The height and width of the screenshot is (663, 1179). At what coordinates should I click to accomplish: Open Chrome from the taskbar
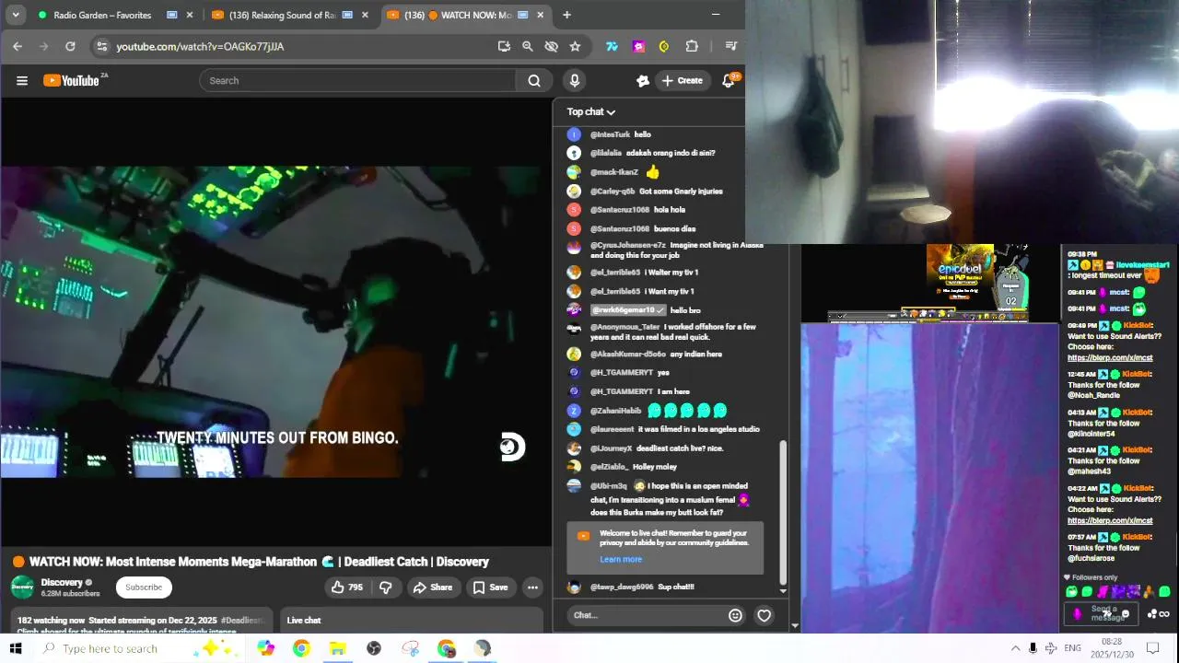[301, 648]
